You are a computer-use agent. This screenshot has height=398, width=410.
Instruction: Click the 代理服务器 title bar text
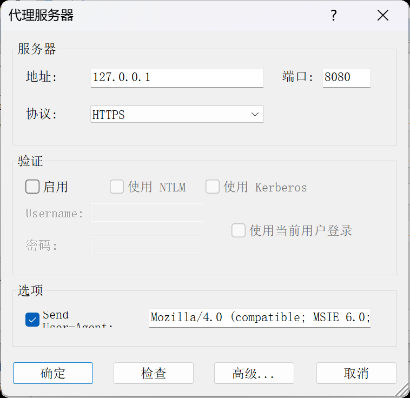click(x=41, y=16)
